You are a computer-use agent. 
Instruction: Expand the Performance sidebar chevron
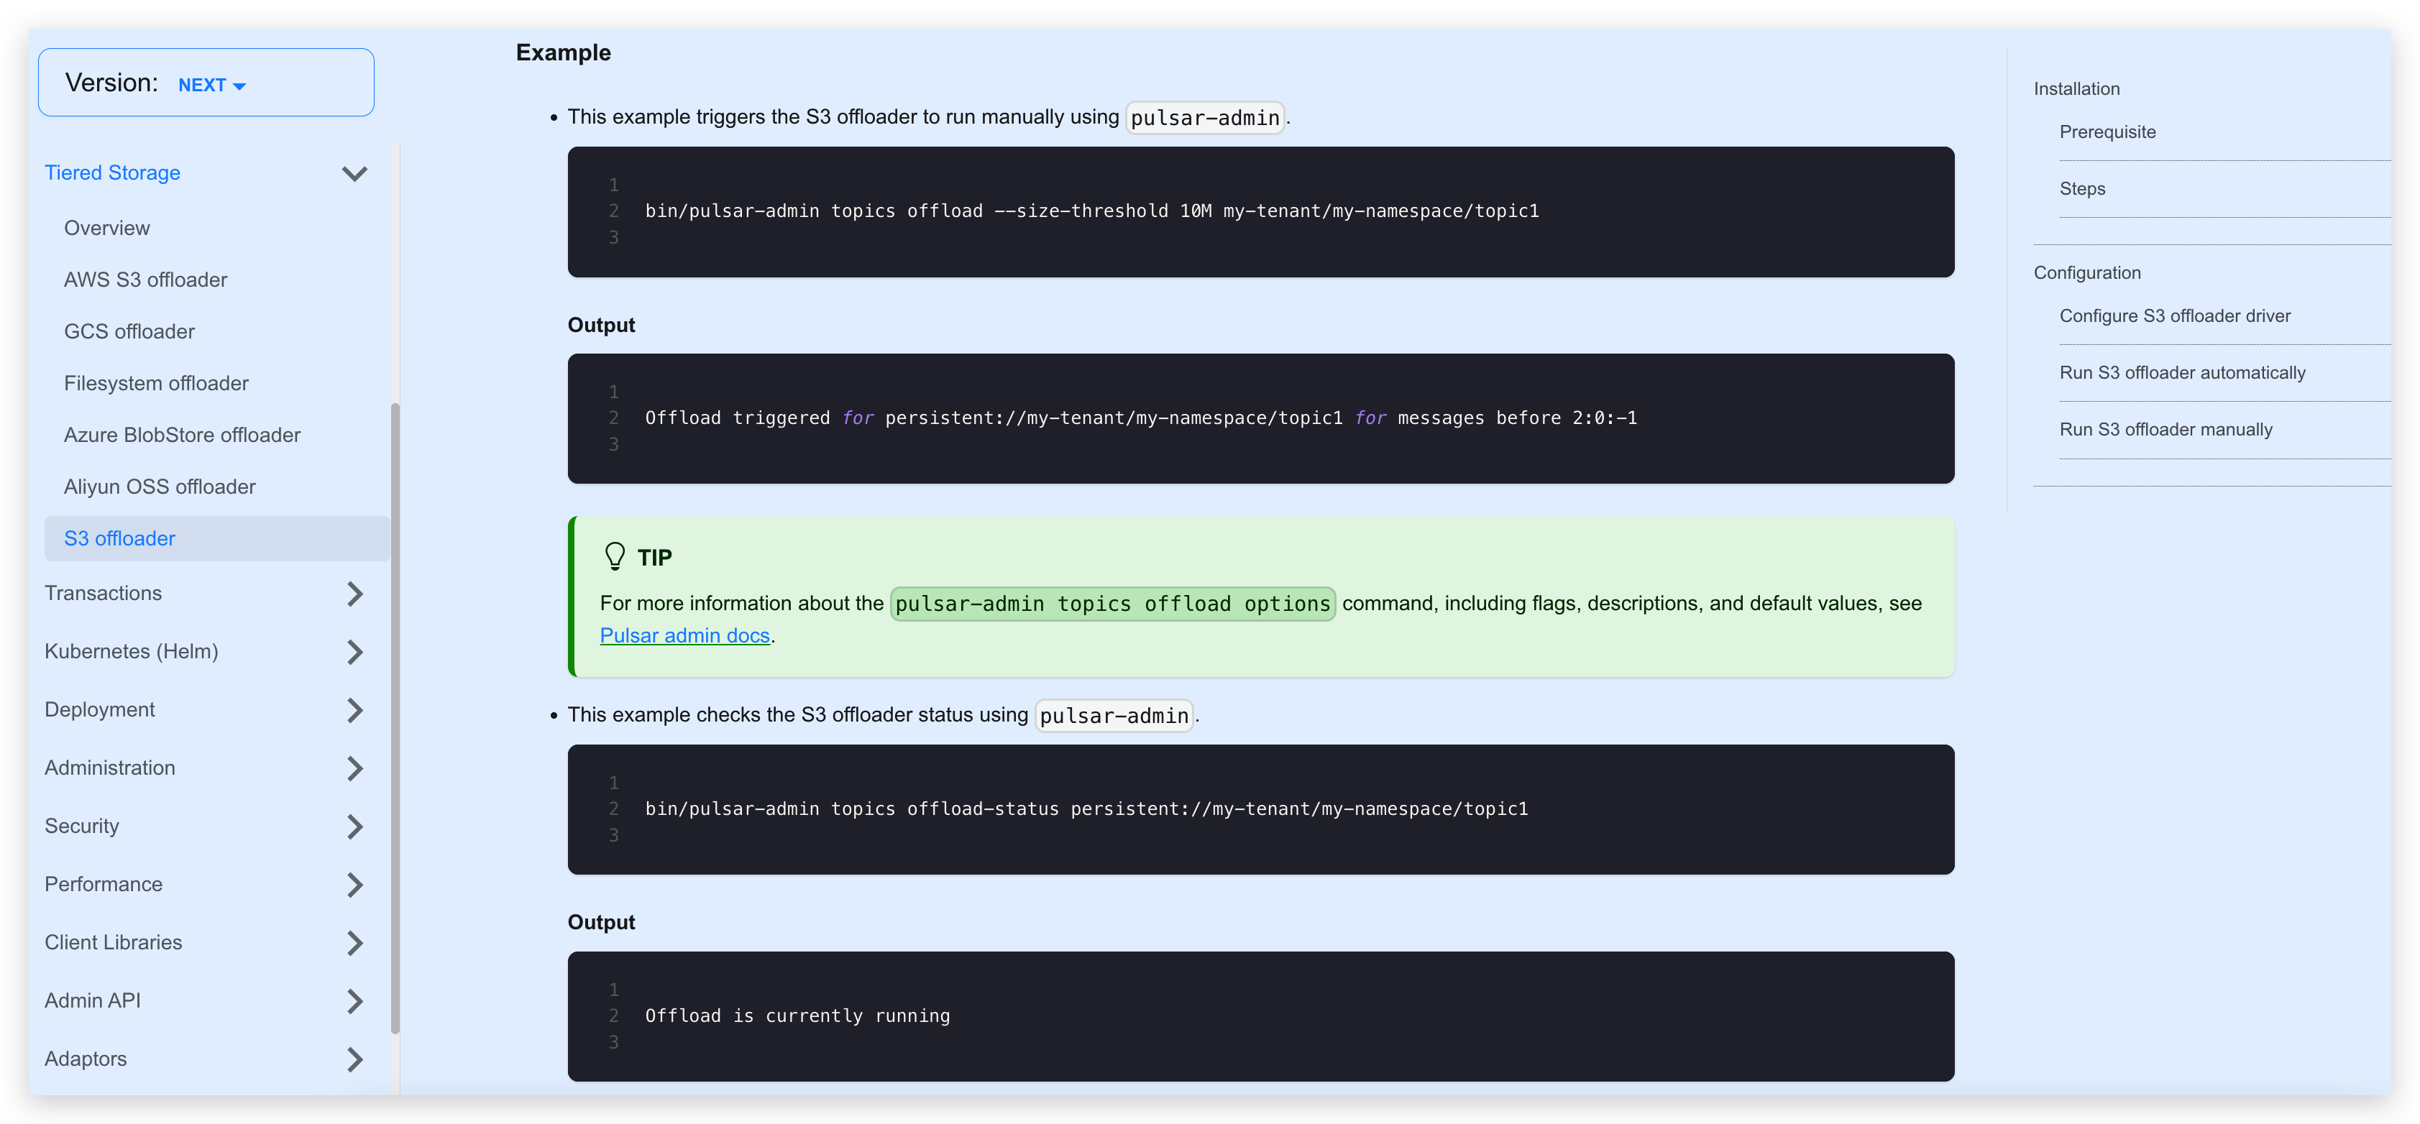(354, 885)
